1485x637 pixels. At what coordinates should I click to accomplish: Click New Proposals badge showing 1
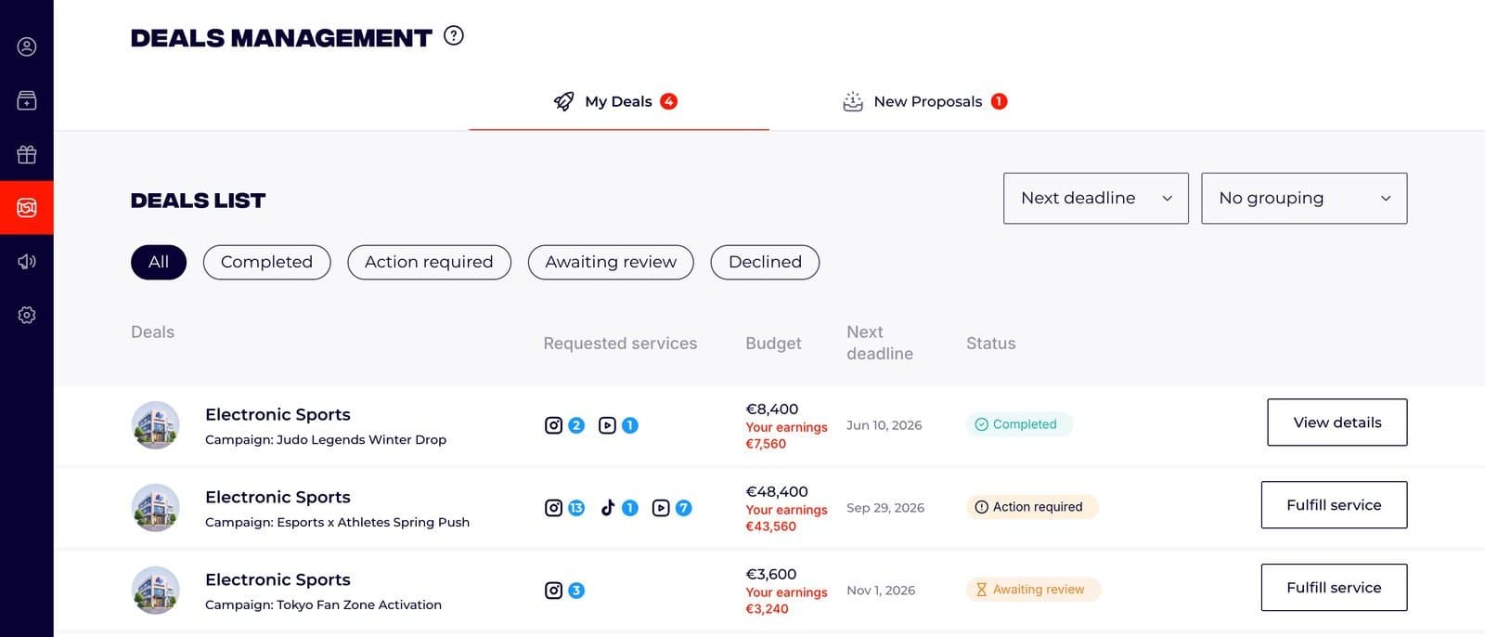pyautogui.click(x=999, y=101)
